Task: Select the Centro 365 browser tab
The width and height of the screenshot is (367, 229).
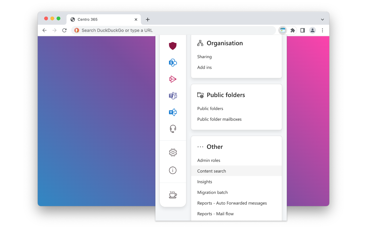Action: [x=104, y=19]
